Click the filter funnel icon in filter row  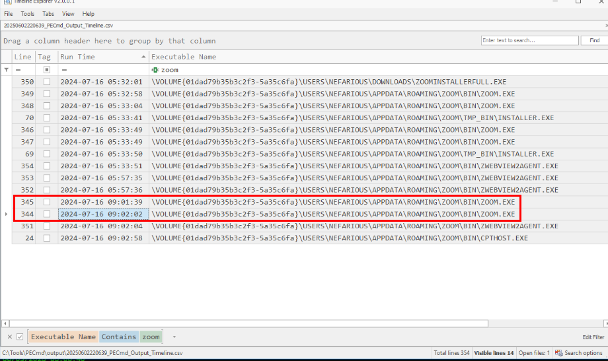7,69
